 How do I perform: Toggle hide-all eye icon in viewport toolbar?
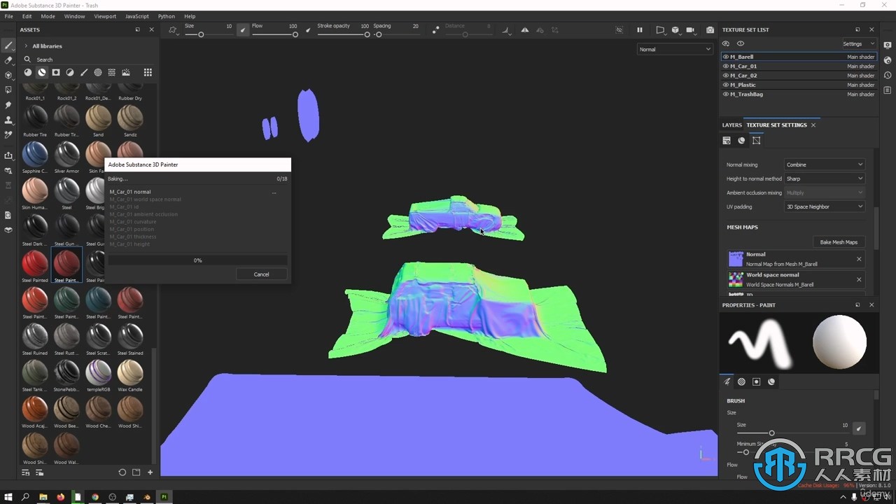(x=619, y=30)
